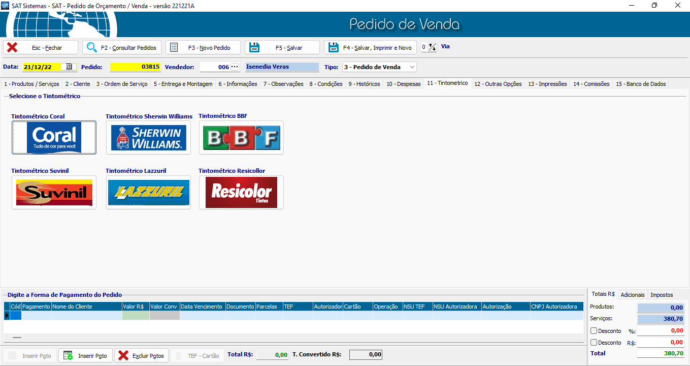Viewport: 690px width, 366px height.
Task: Click F2 - Consultar Pedidos button
Action: click(x=122, y=47)
